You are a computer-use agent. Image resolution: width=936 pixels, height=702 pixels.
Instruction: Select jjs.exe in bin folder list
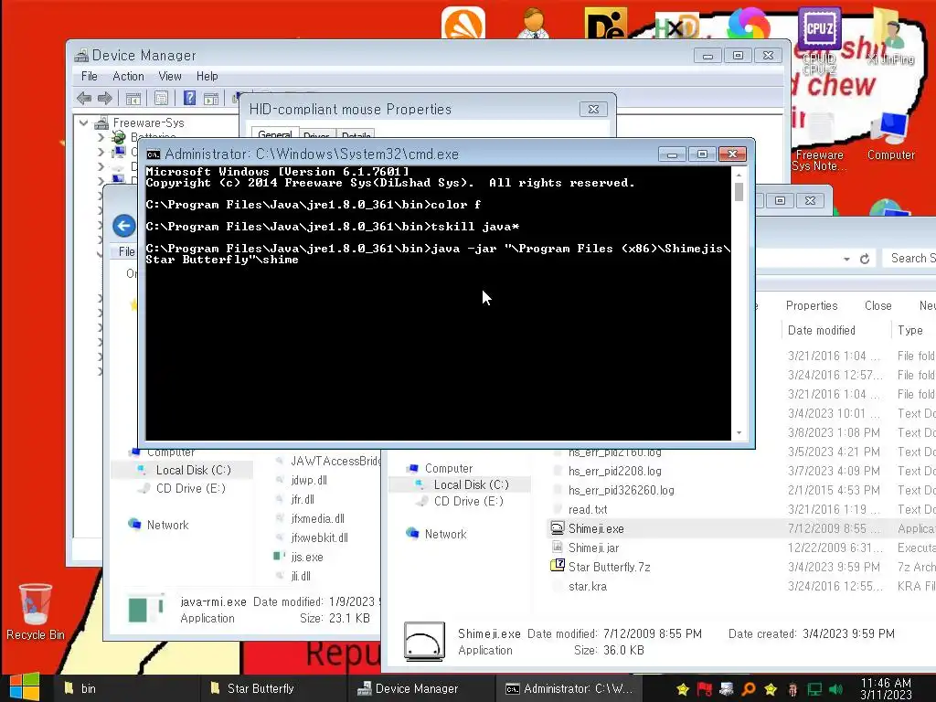coord(307,557)
